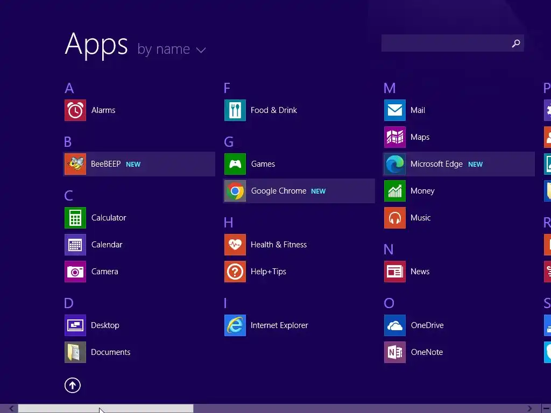Open the Money chart icon
The width and height of the screenshot is (551, 413).
tap(395, 191)
